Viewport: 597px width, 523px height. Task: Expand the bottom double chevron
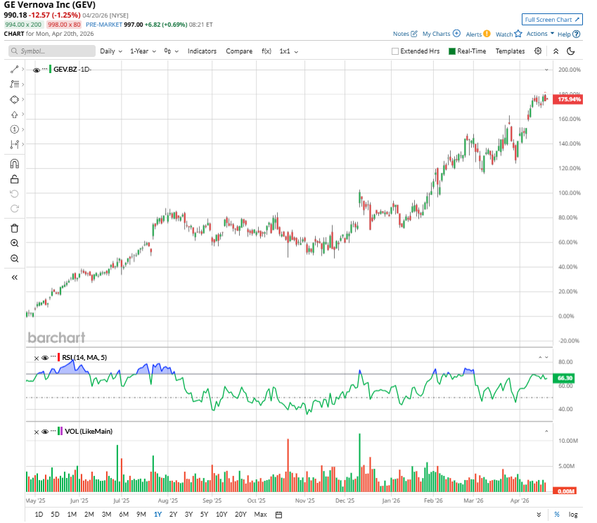[539, 515]
